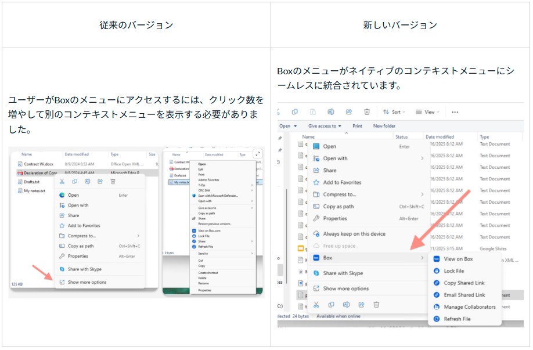Select the Rename icon in the toolbar

(x=330, y=111)
